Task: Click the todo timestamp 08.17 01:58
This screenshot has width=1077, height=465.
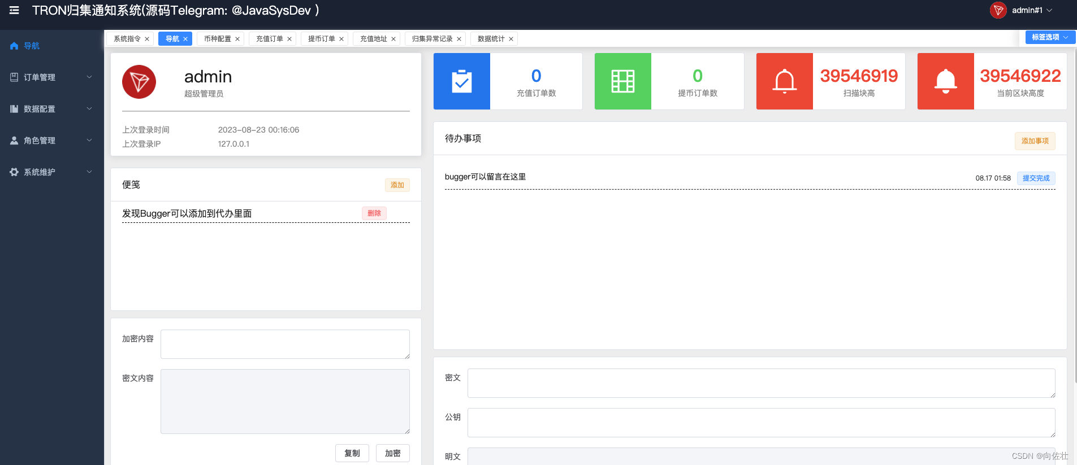Action: point(993,178)
